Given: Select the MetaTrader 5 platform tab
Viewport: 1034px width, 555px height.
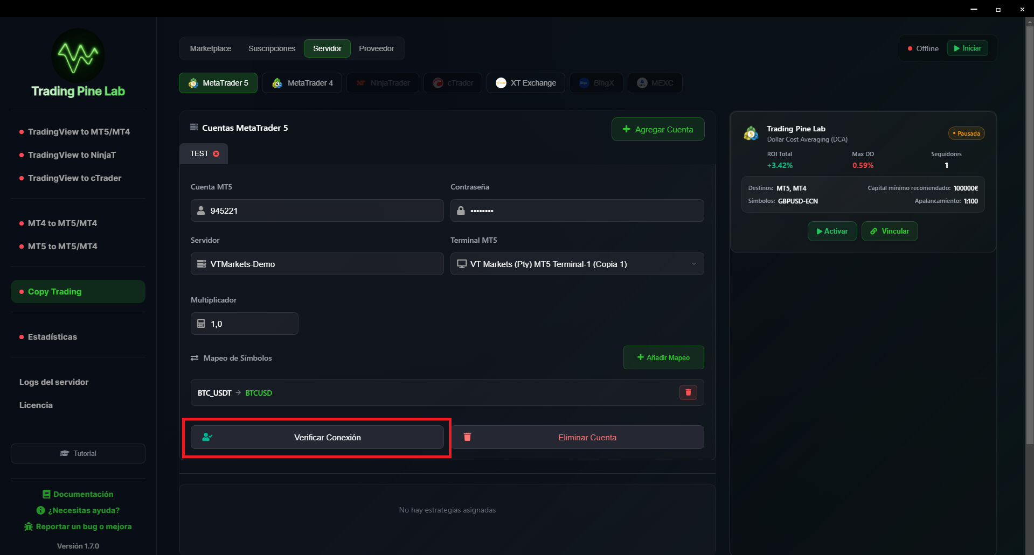Looking at the screenshot, I should (218, 83).
